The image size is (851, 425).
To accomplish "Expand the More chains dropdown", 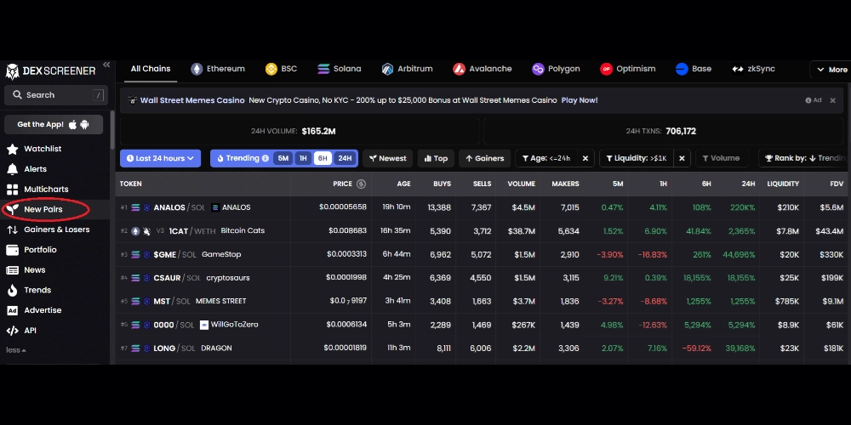I will click(831, 70).
